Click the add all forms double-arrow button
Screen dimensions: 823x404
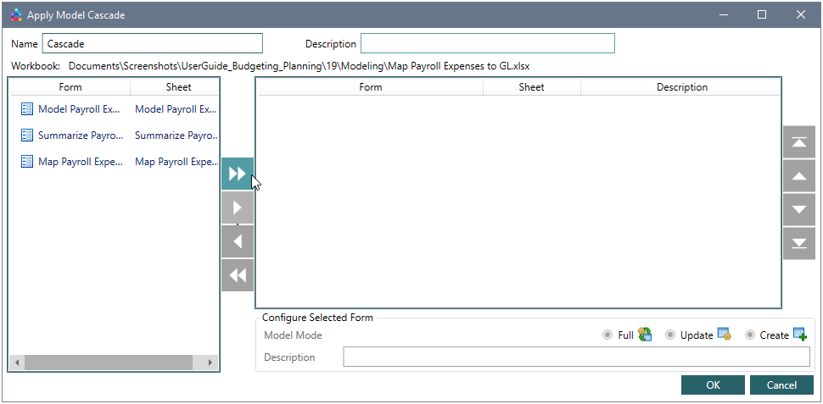(x=238, y=174)
